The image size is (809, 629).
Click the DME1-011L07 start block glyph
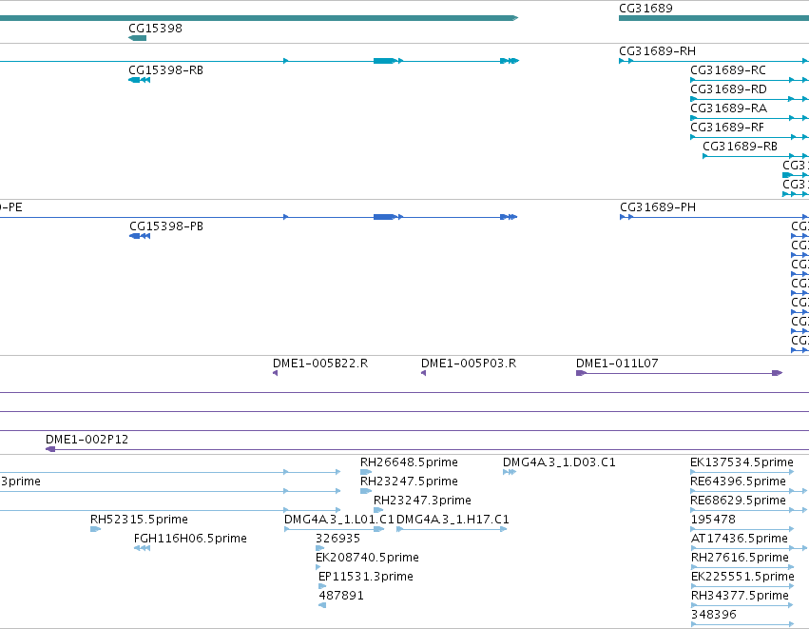581,373
